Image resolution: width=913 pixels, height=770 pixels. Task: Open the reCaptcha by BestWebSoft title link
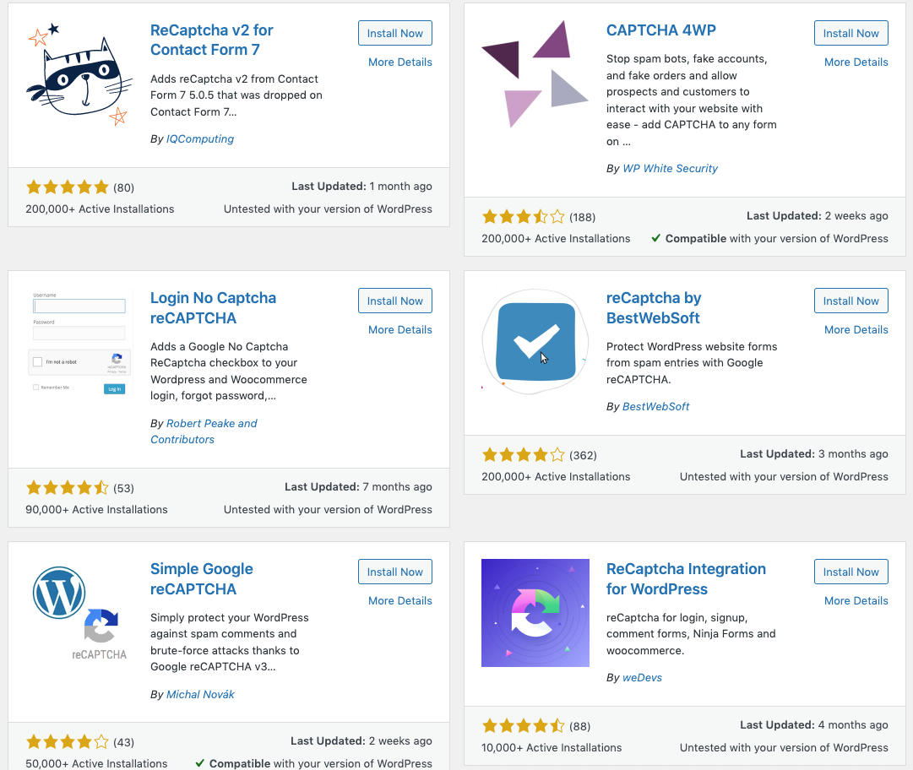point(653,308)
